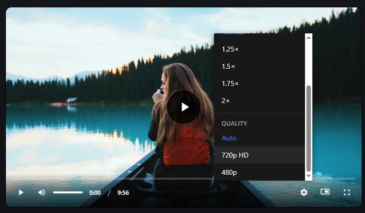Click the 0:00 current time display

[x=95, y=193]
